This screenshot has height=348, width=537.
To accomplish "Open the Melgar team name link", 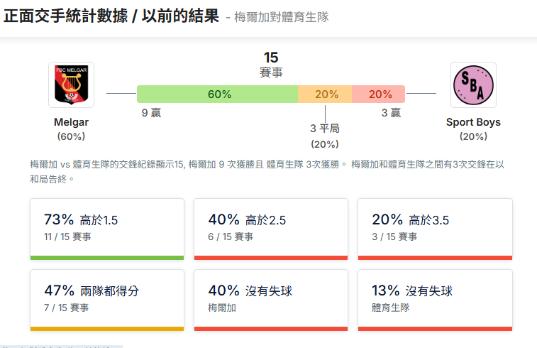I will click(x=71, y=122).
